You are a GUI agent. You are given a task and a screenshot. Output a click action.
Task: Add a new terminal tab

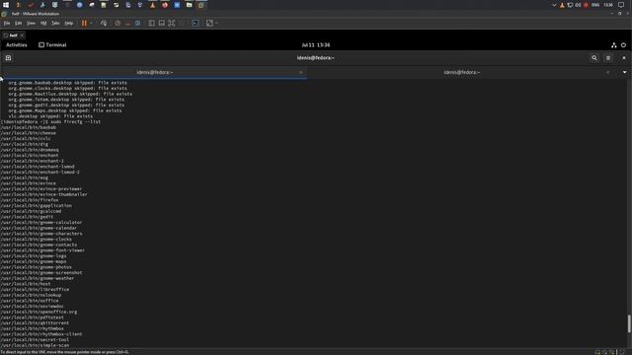[8, 58]
